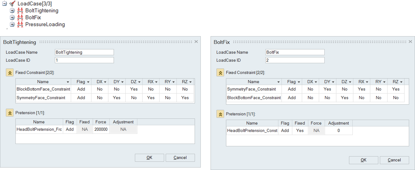Image resolution: width=415 pixels, height=170 pixels.
Task: Click the BoltTightening load case icon
Action: click(x=20, y=11)
